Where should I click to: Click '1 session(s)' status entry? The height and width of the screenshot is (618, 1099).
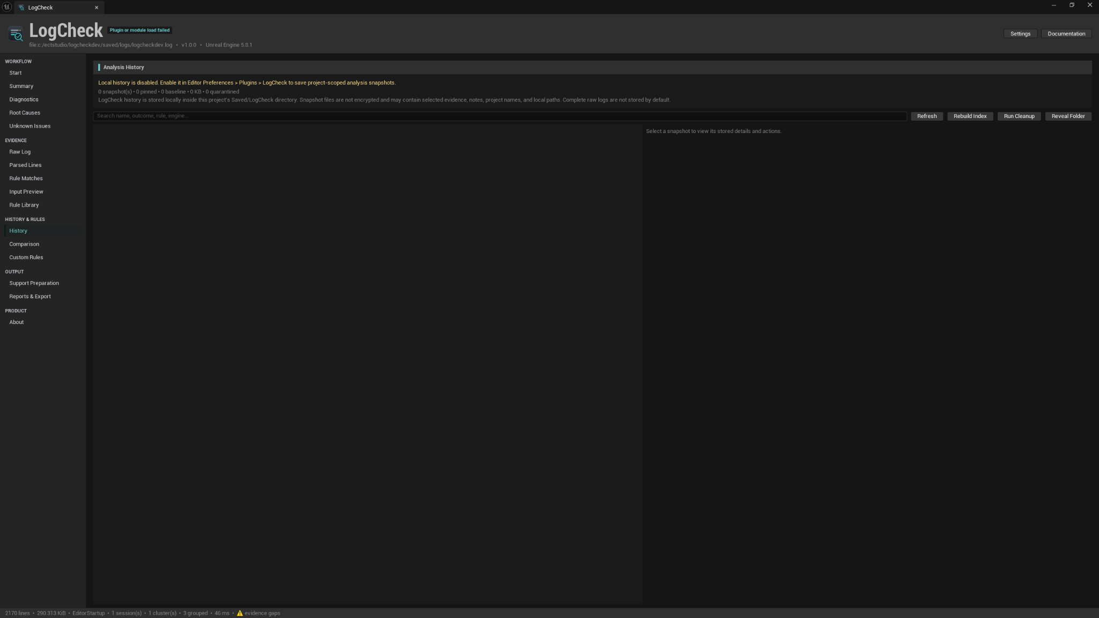coord(127,613)
